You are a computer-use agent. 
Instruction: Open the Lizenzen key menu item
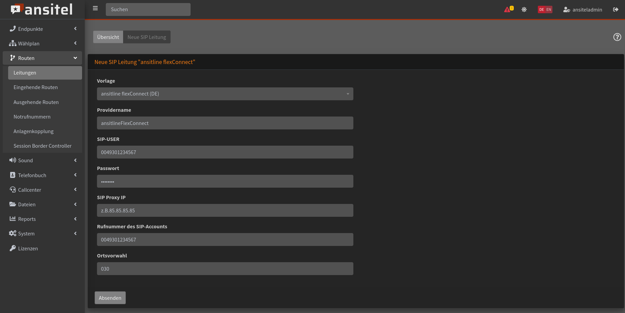28,248
